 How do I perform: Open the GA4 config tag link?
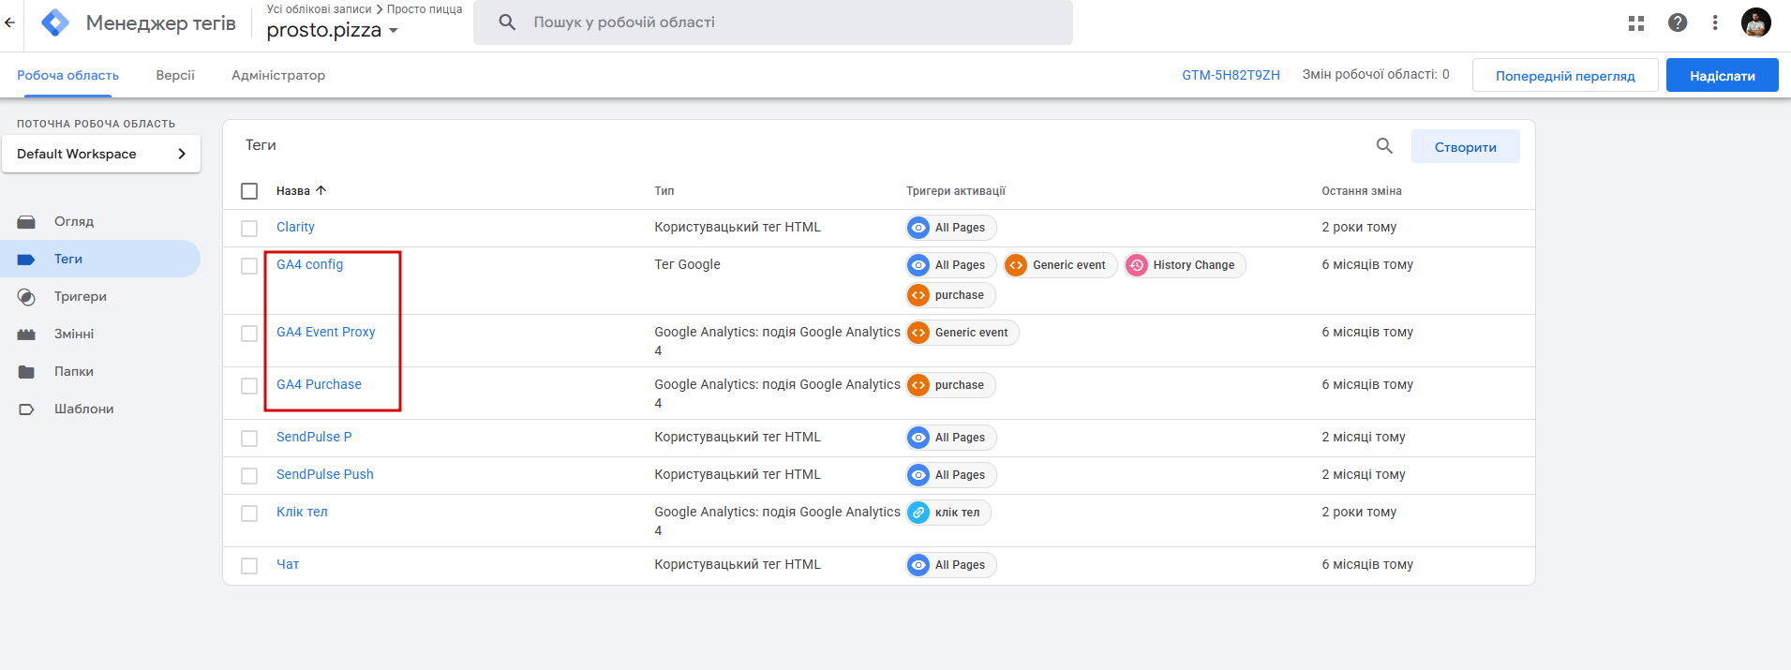[309, 264]
